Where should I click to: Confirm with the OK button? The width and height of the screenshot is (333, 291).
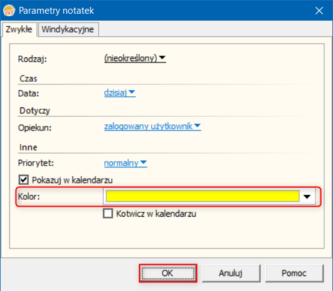[x=168, y=273]
